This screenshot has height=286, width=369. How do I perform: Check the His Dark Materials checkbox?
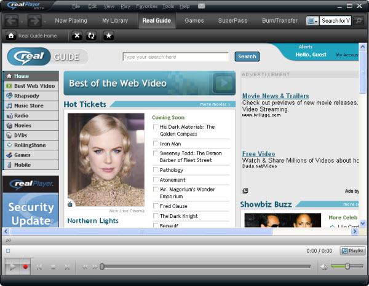[156, 127]
